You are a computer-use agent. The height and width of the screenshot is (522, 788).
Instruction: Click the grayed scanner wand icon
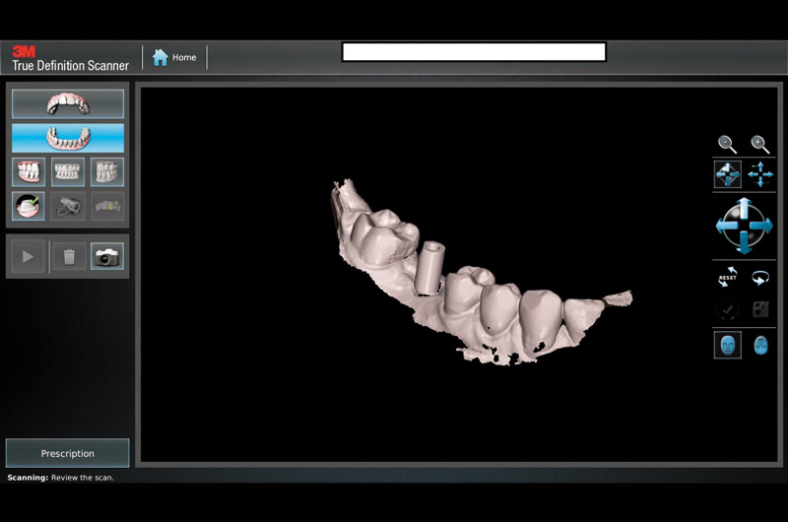(x=67, y=206)
